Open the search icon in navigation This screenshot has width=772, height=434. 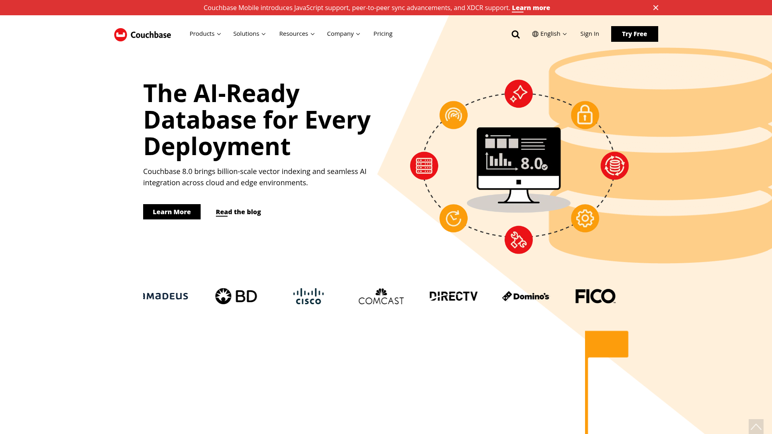(515, 34)
